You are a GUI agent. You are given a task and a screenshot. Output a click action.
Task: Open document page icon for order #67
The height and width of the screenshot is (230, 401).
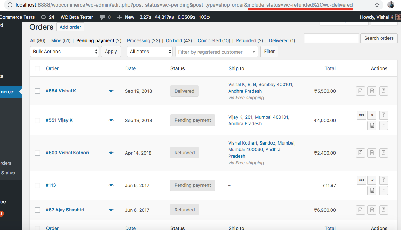tap(372, 210)
